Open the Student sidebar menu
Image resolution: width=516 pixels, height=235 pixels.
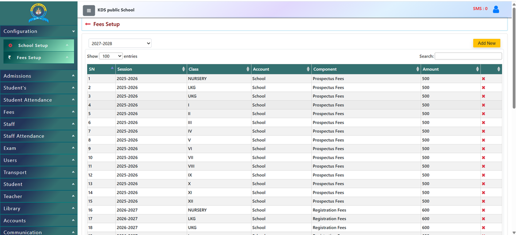(38, 184)
